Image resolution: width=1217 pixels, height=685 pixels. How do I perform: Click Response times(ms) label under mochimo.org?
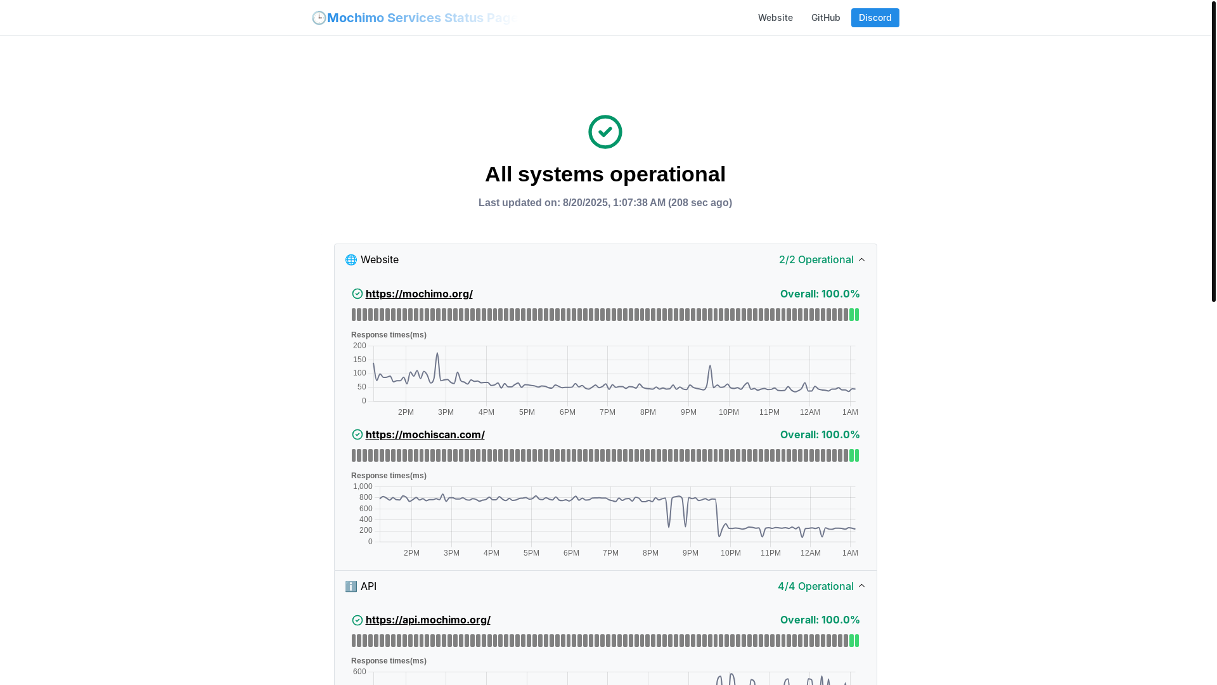point(389,335)
